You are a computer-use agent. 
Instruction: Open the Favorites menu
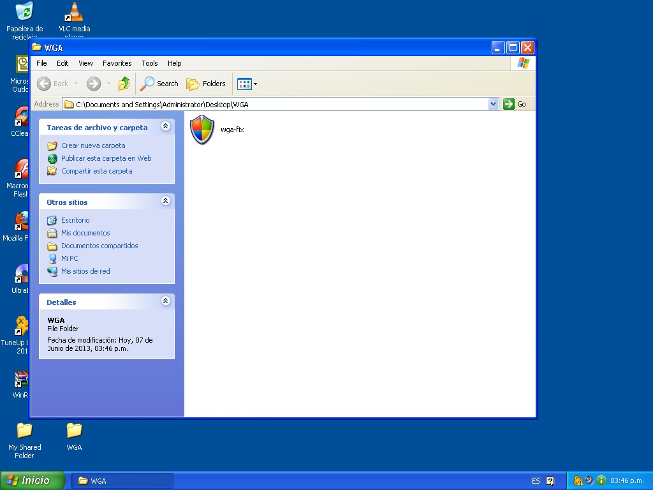coord(117,63)
